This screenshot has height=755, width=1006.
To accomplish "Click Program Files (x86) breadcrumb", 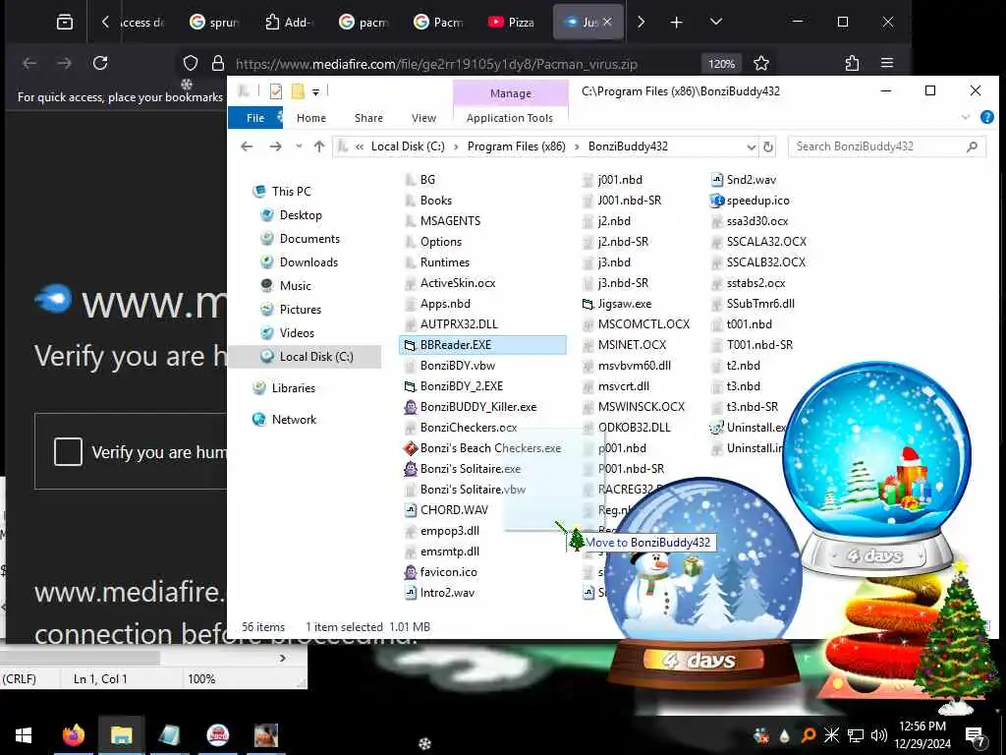I will (517, 146).
